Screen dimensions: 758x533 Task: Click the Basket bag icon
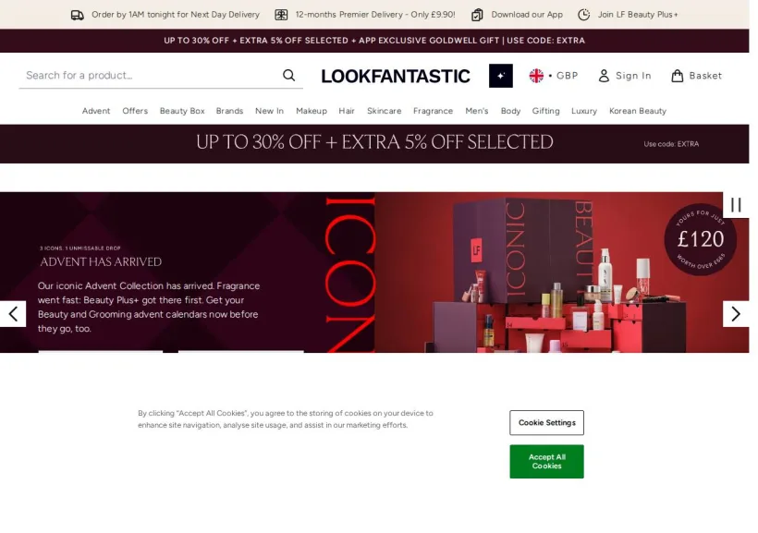click(x=678, y=76)
